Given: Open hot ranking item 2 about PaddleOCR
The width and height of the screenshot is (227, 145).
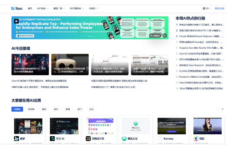Looking at the screenshot, I should [200, 30].
